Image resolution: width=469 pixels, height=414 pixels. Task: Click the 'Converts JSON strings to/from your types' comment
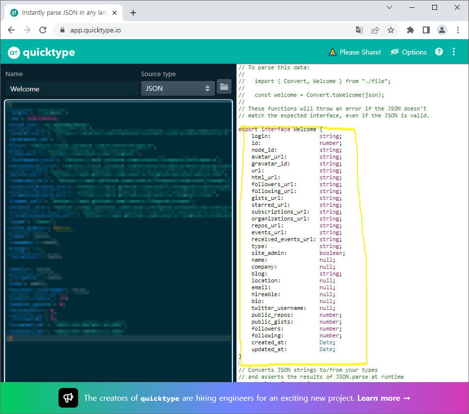pos(308,370)
